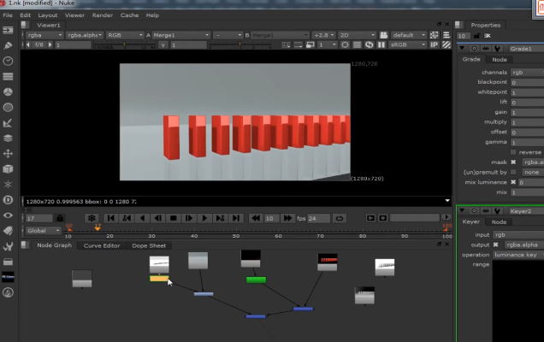Toggle the Keyer output rgba.alpha checkbox

tap(494, 244)
